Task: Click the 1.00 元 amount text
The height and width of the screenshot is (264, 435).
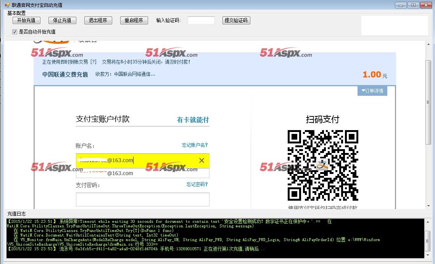Action: [x=375, y=75]
